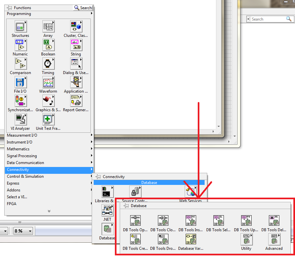Select DB Tools Close Connection VI

163,220
